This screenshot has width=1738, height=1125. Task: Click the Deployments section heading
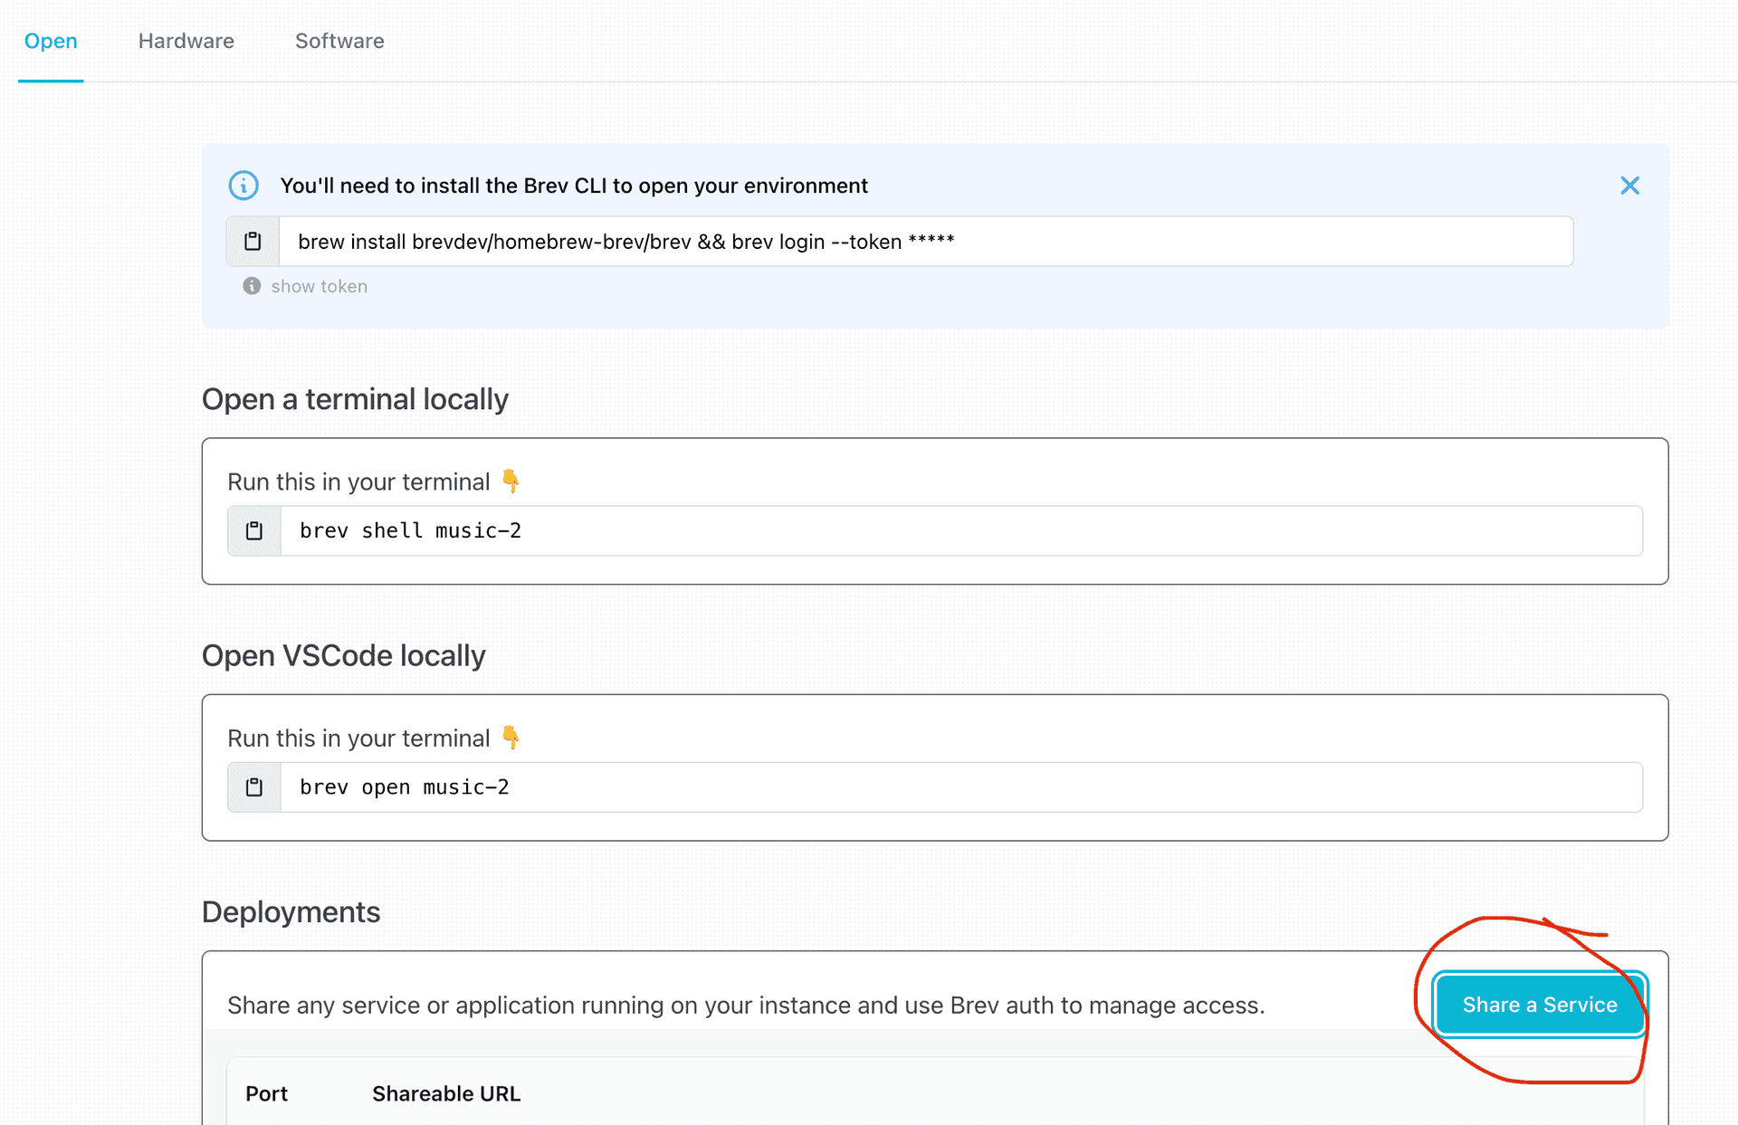pyautogui.click(x=291, y=911)
